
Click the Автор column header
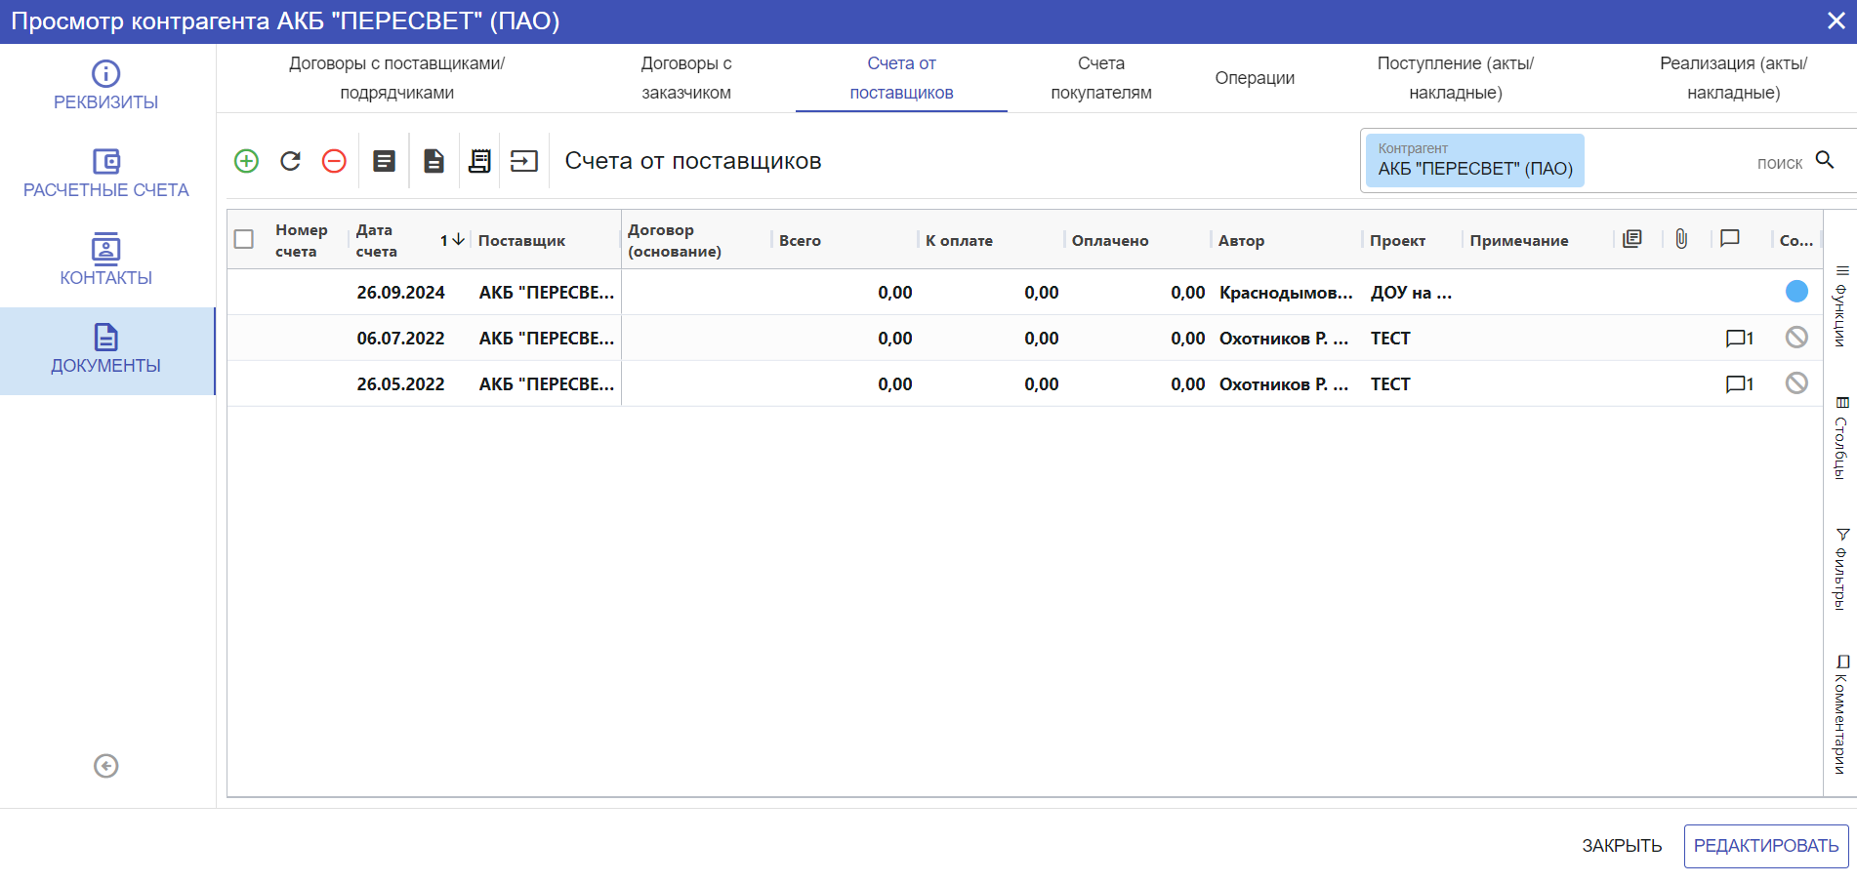[1241, 240]
